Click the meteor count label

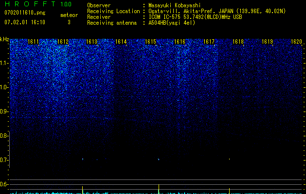coord(69,15)
